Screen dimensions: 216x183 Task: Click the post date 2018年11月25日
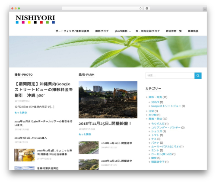point(87,129)
